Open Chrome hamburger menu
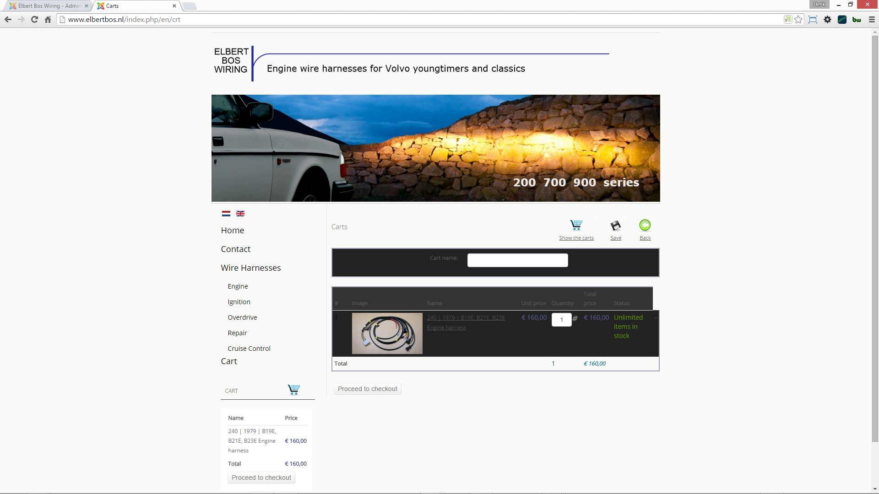879x494 pixels. coord(872,19)
